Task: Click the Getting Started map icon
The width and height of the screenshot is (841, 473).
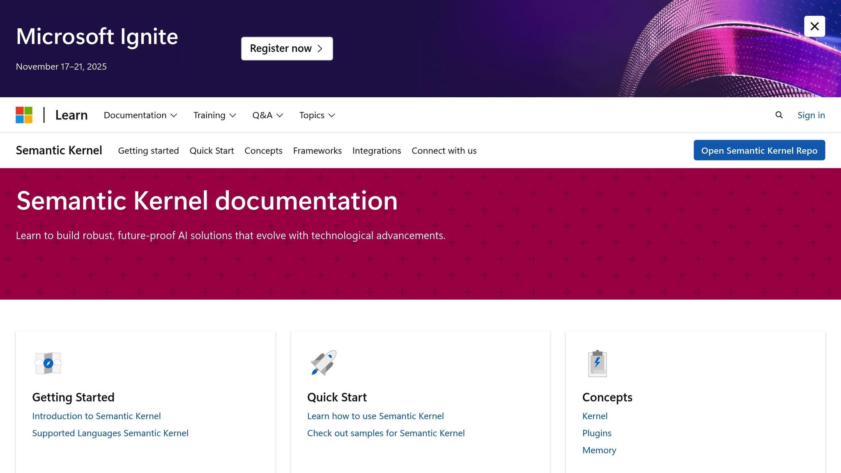Action: point(48,363)
